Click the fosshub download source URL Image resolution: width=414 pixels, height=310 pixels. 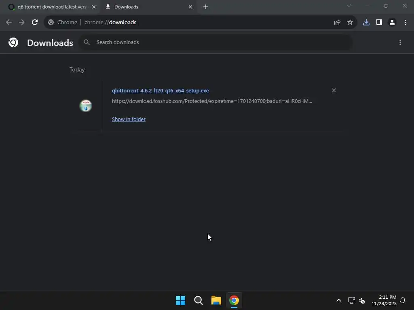tap(212, 101)
